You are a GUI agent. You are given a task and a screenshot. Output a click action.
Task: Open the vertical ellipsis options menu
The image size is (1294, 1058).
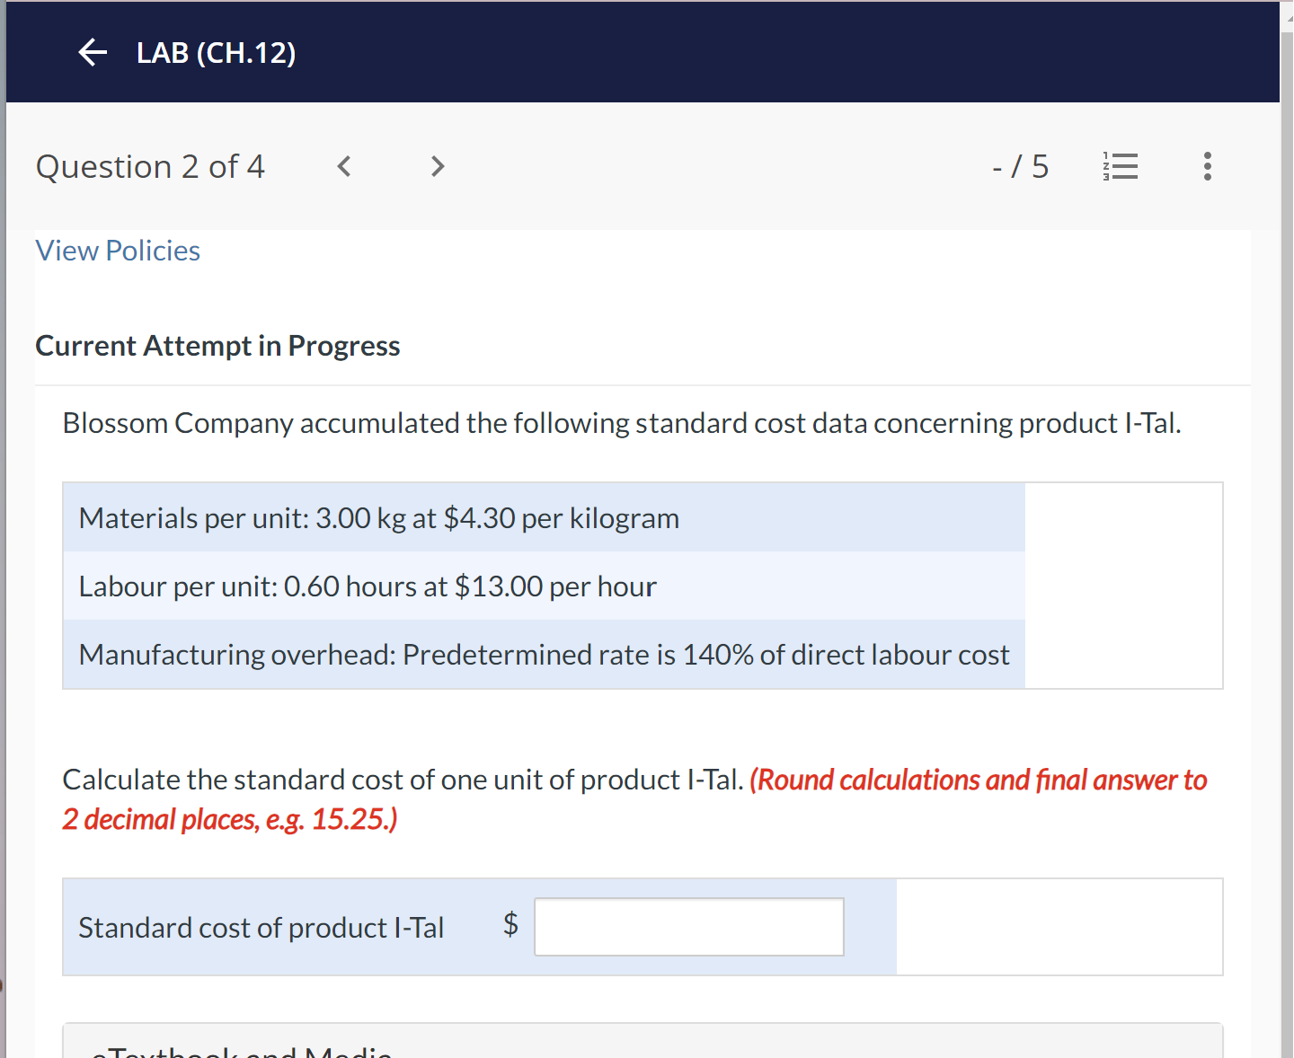click(x=1208, y=165)
